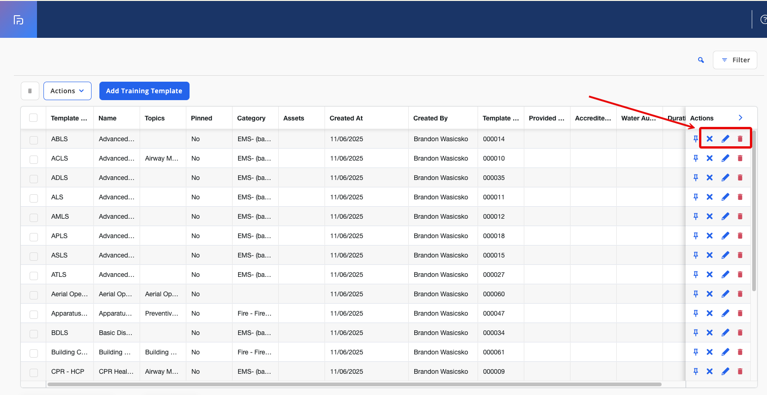Pin the BDLS training template
The image size is (767, 395).
pyautogui.click(x=696, y=333)
